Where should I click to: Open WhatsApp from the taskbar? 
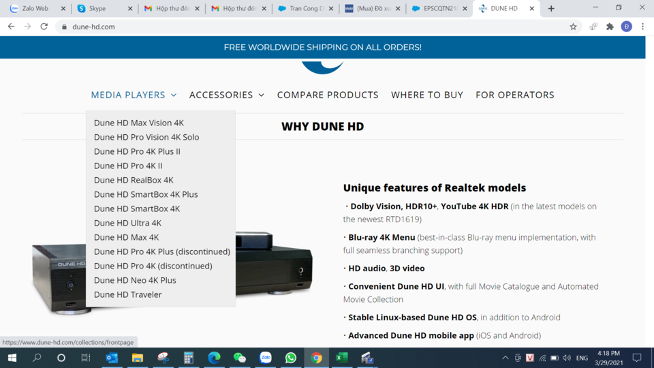(291, 358)
